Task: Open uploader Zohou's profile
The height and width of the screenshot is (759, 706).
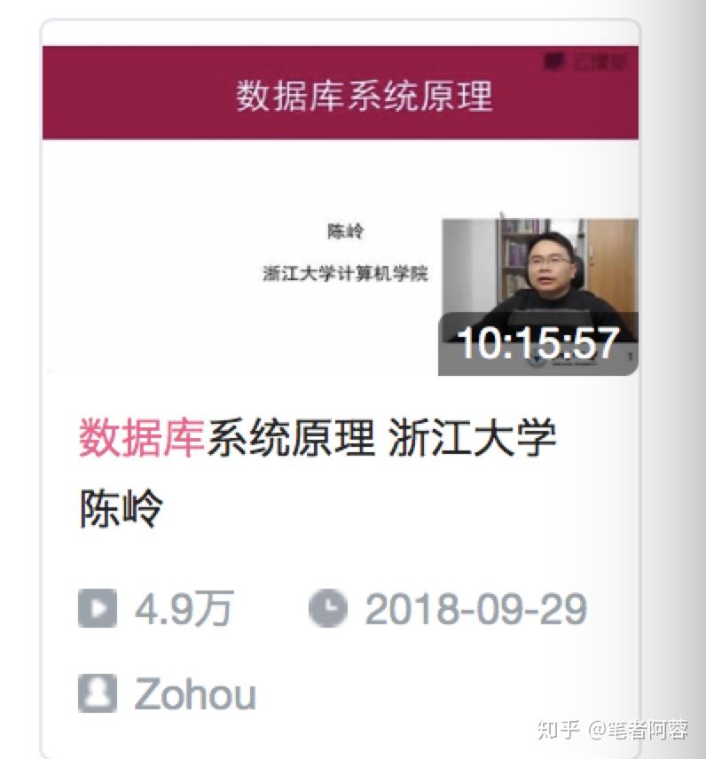Action: (194, 693)
